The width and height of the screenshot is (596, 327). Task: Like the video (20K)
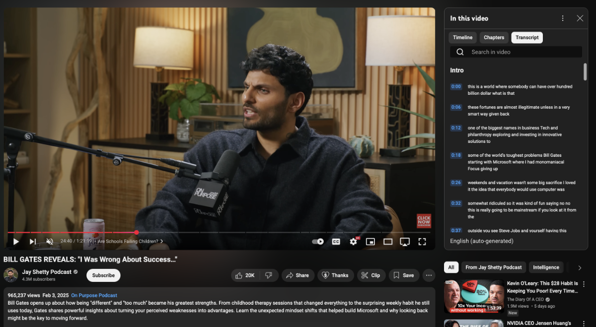tap(245, 275)
